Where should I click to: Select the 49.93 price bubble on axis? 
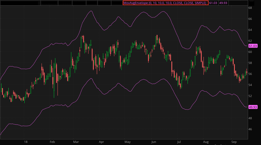click(253, 107)
